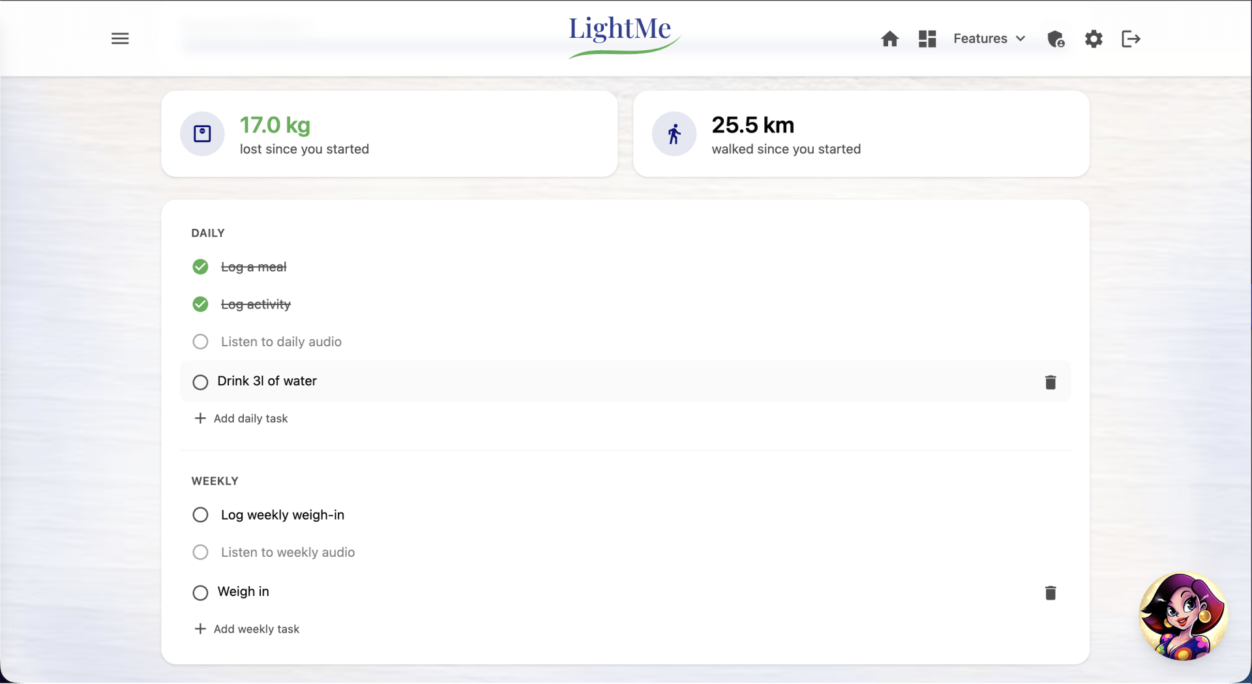Click the weight scale icon
Viewport: 1252px width, 684px height.
(202, 134)
